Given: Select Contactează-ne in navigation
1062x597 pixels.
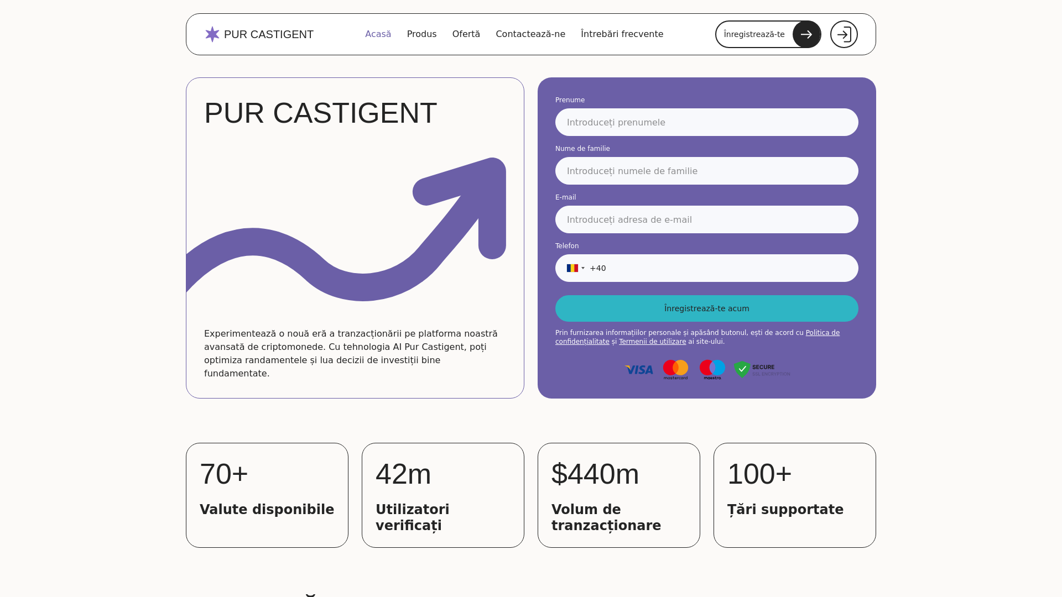Looking at the screenshot, I should tap(530, 34).
